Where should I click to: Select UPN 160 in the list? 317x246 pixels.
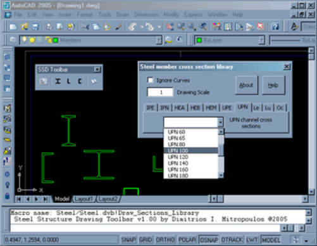[x=190, y=169]
